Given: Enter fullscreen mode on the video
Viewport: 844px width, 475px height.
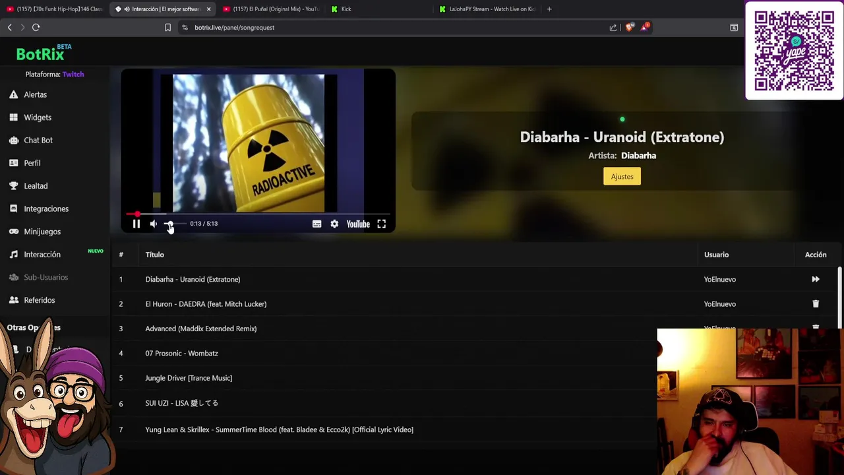Looking at the screenshot, I should tap(381, 224).
